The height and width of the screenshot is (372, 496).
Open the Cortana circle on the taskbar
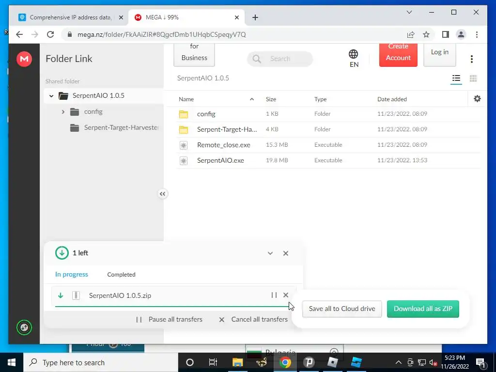(189, 362)
